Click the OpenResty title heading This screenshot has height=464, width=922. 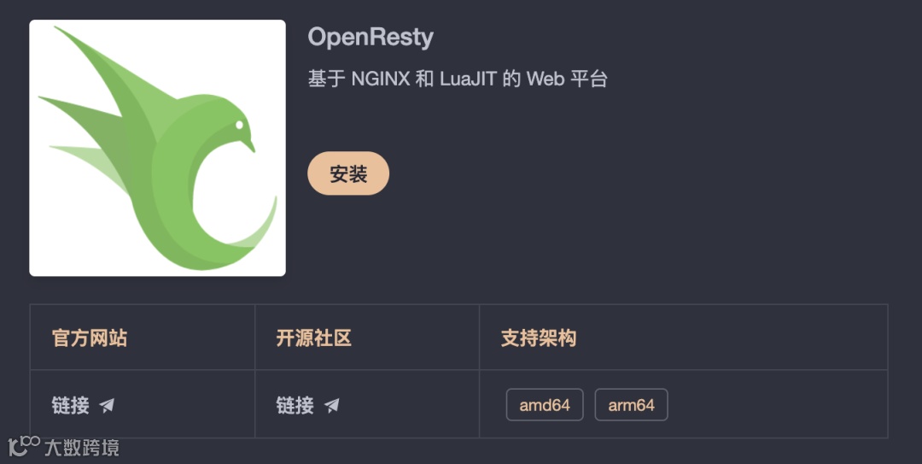click(x=371, y=38)
